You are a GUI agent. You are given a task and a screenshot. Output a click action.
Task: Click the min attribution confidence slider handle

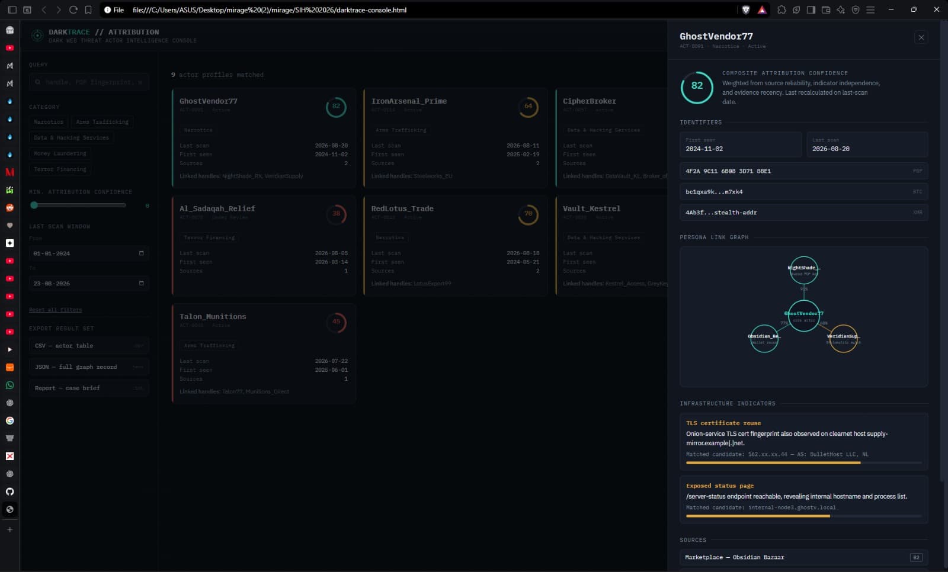click(34, 205)
